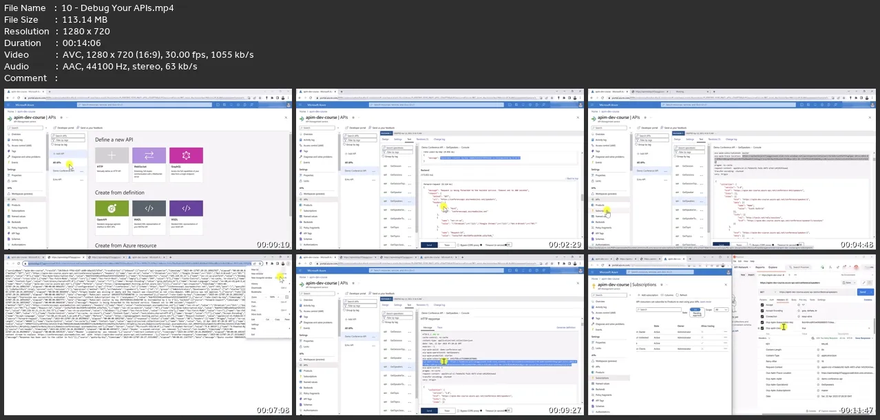The width and height of the screenshot is (880, 420).
Task: Select the Test tab in second thumbnail
Action: click(x=409, y=140)
